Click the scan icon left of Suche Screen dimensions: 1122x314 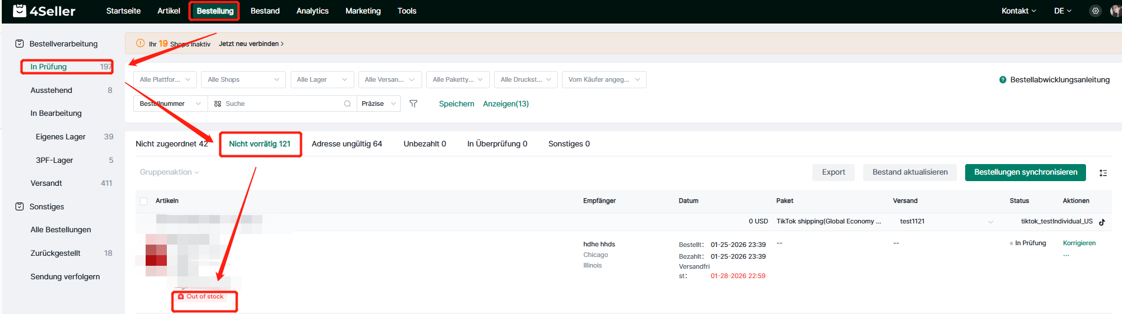pos(218,103)
